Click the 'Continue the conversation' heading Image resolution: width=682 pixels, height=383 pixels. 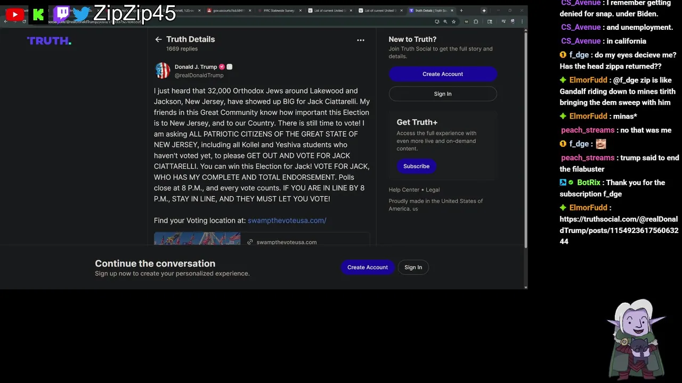(x=155, y=263)
